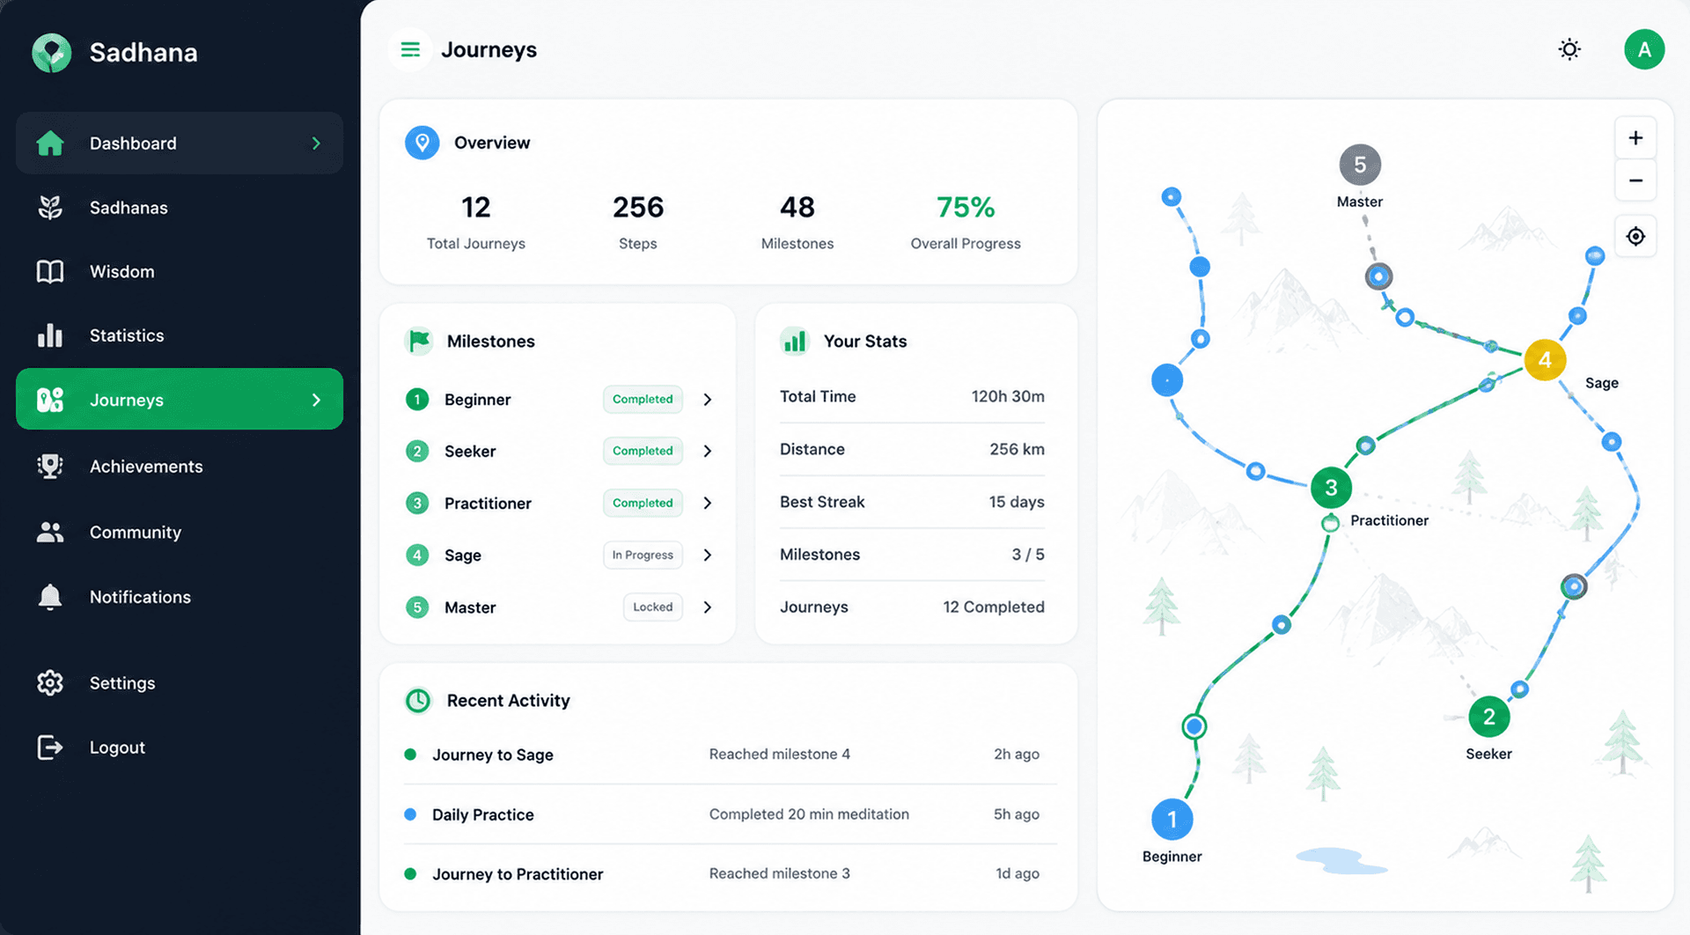Click the Sadhana logo icon
This screenshot has width=1690, height=935.
[51, 53]
